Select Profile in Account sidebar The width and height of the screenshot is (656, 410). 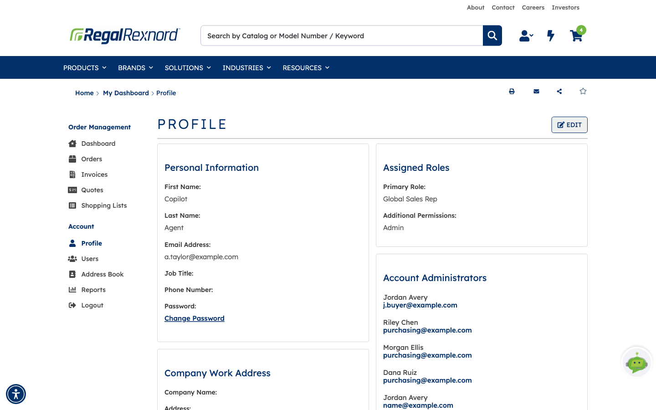tap(92, 243)
